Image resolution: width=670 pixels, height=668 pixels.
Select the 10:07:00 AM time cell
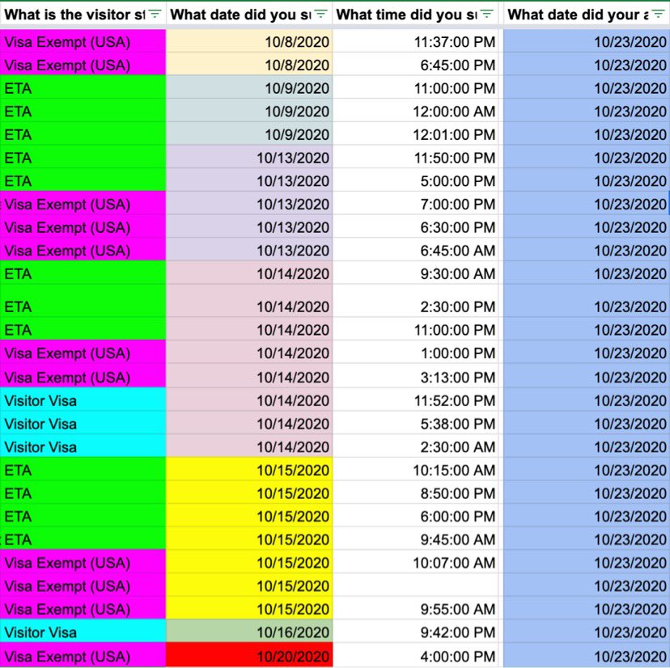coord(415,562)
